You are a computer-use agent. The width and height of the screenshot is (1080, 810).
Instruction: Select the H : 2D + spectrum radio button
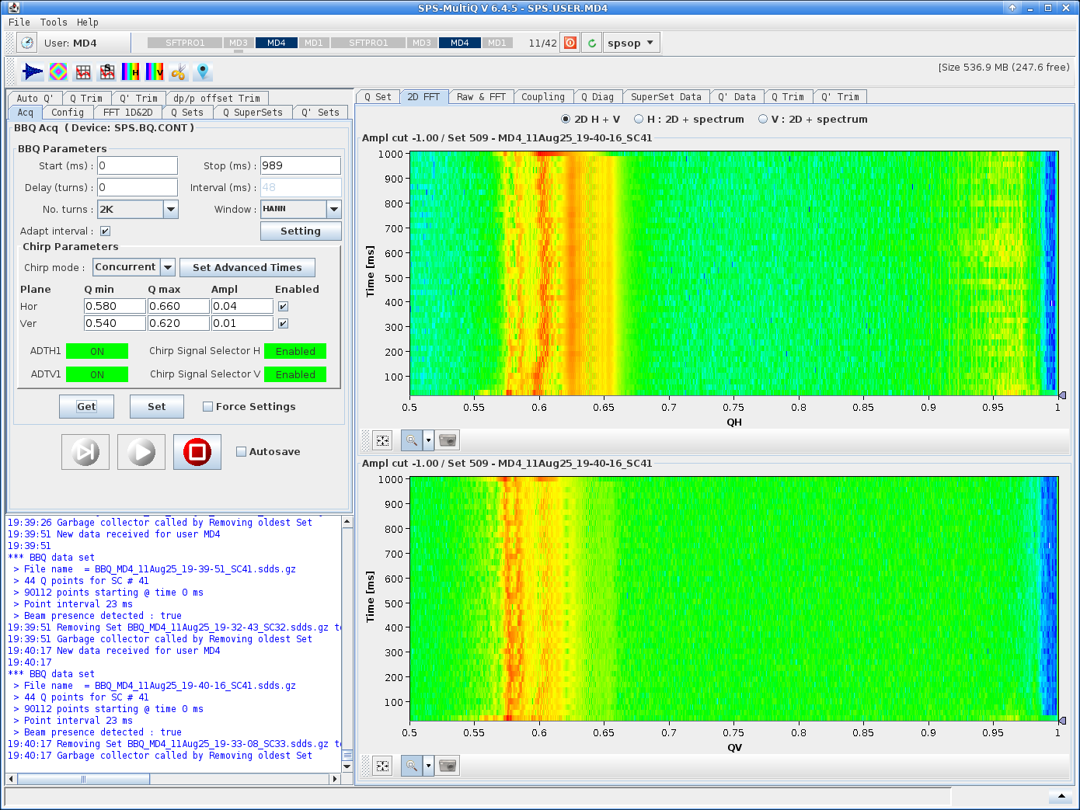(x=637, y=119)
